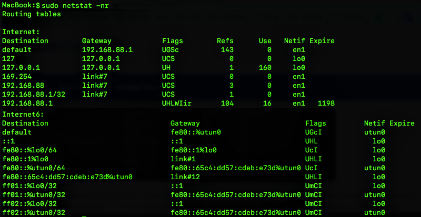
Task: Click the "UGSc" flags value
Action: (x=172, y=50)
